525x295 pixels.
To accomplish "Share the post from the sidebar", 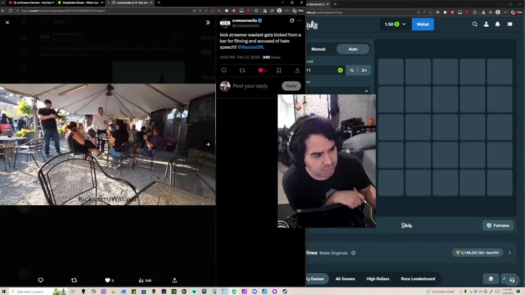I will (x=297, y=70).
